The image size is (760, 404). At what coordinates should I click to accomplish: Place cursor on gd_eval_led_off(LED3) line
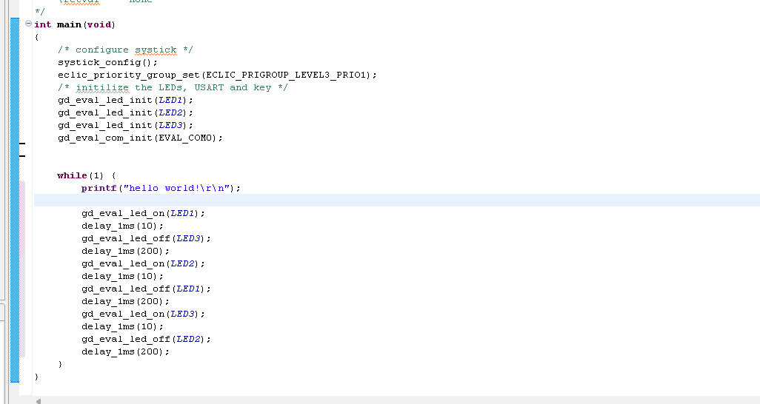coord(146,238)
